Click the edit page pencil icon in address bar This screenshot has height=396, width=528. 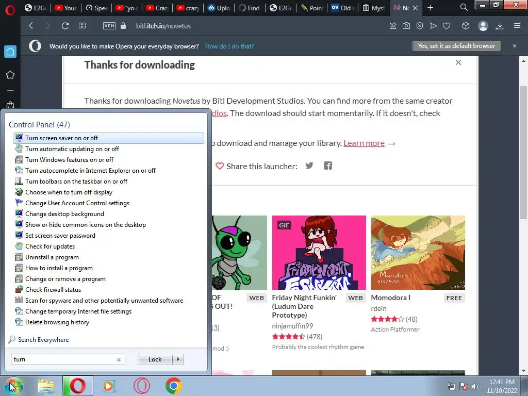pyautogui.click(x=392, y=26)
